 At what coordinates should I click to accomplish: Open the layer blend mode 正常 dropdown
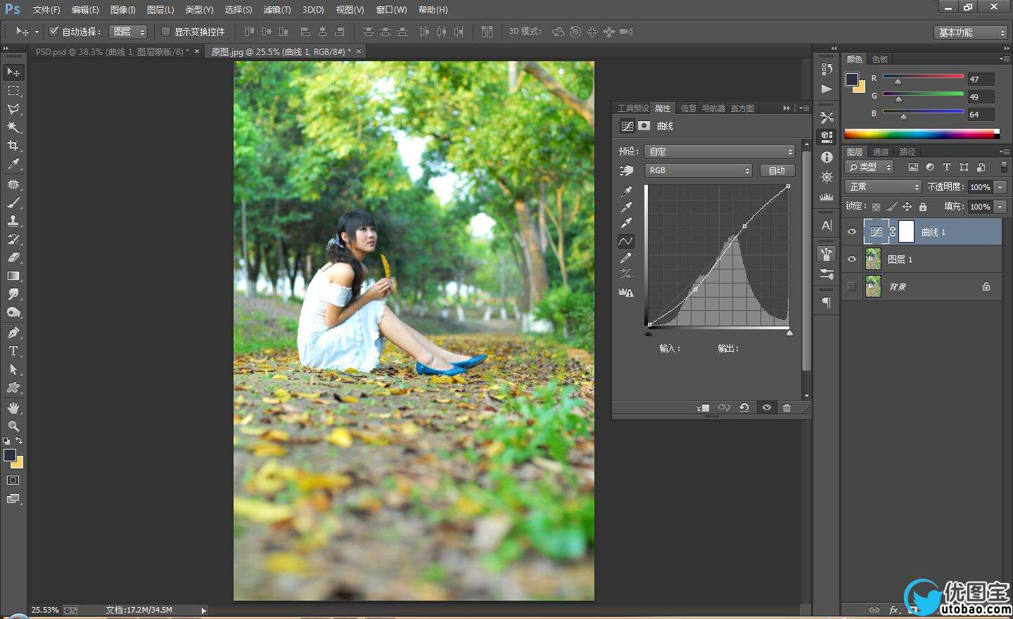click(x=883, y=186)
